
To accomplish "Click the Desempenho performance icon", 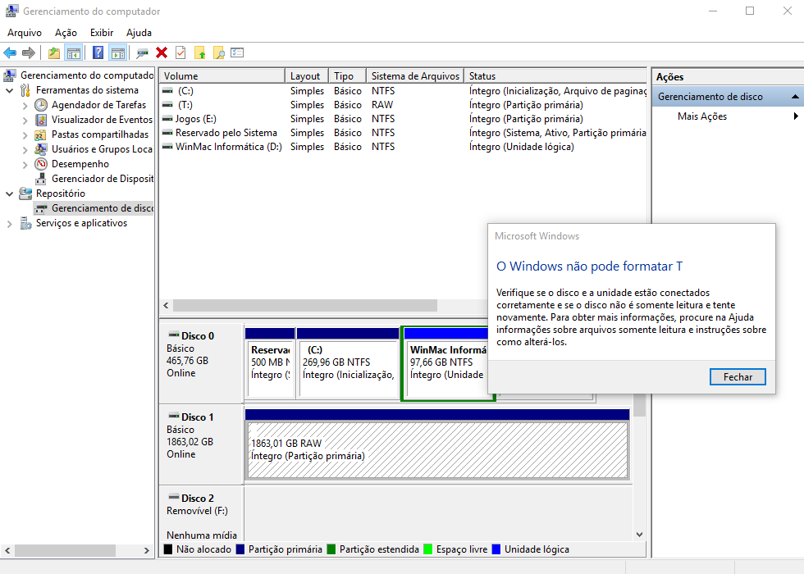I will [41, 164].
